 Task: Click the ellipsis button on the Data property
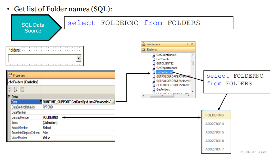click(113, 102)
